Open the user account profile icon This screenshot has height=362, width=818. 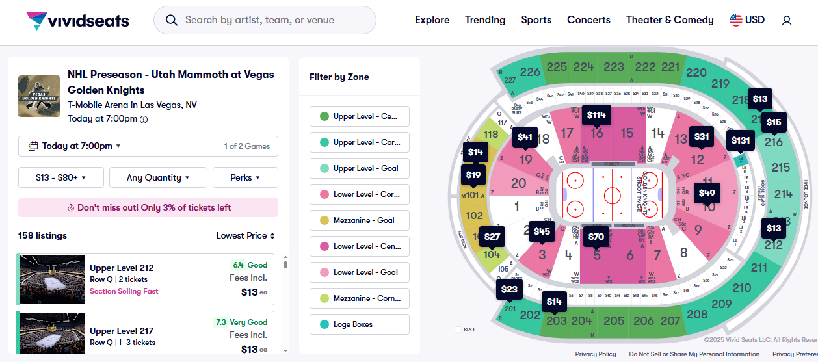tap(787, 21)
